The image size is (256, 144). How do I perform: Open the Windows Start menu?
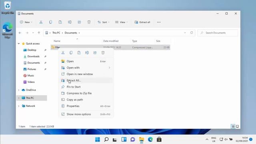pyautogui.click(x=98, y=140)
